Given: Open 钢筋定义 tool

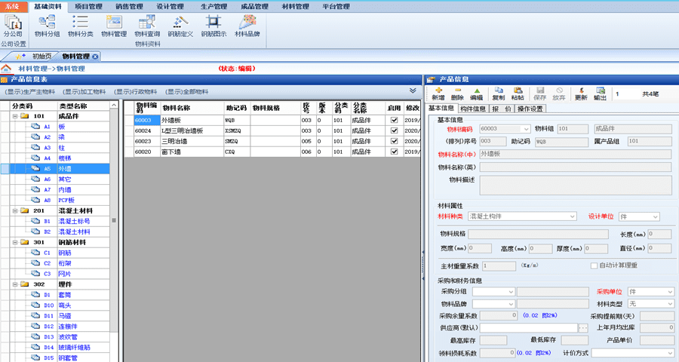Looking at the screenshot, I should click(180, 26).
